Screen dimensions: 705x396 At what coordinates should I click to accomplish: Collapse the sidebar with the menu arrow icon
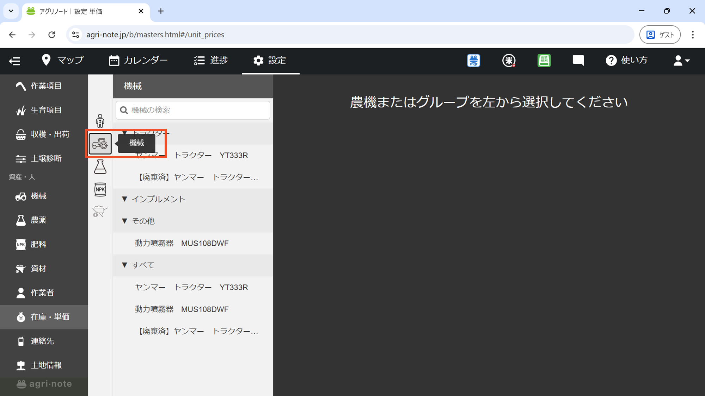click(14, 61)
